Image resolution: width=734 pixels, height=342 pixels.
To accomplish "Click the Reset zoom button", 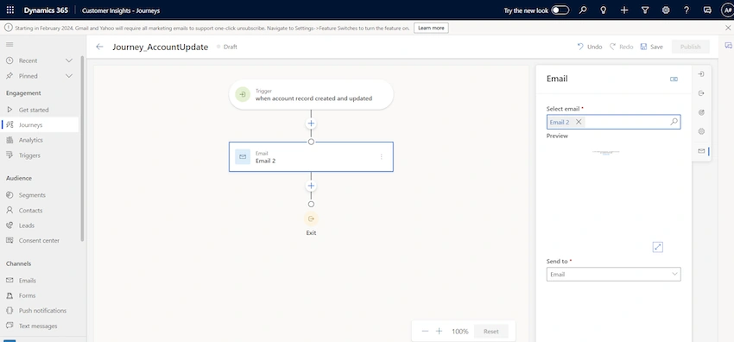I will pos(491,332).
